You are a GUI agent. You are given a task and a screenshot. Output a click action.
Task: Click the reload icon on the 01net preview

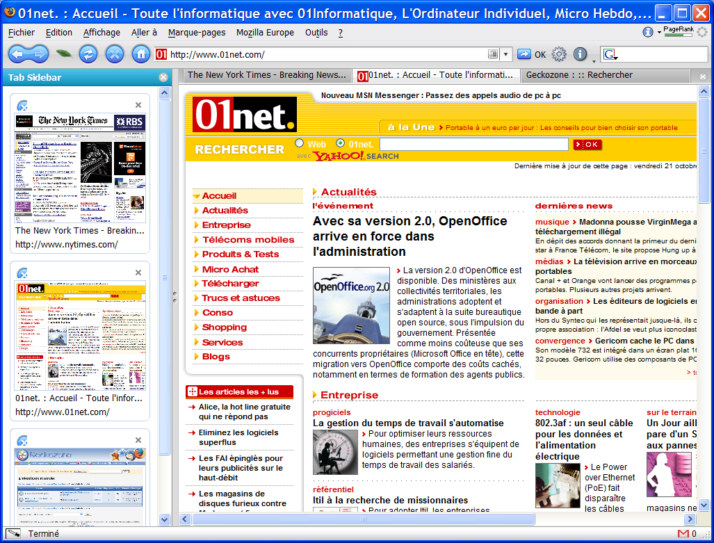click(22, 273)
